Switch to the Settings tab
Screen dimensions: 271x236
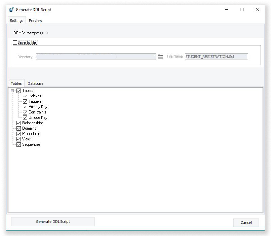[16, 21]
